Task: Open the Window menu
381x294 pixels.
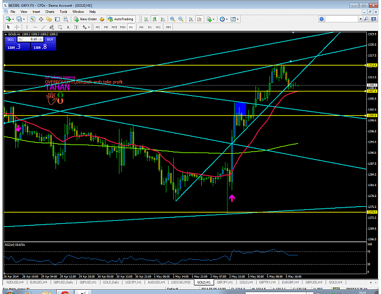Action: 78,12
